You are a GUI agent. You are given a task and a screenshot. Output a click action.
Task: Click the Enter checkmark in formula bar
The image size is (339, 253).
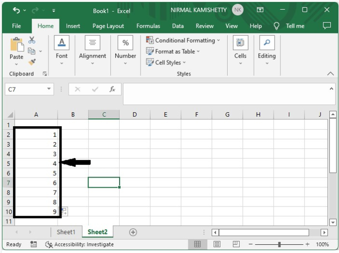pos(95,89)
